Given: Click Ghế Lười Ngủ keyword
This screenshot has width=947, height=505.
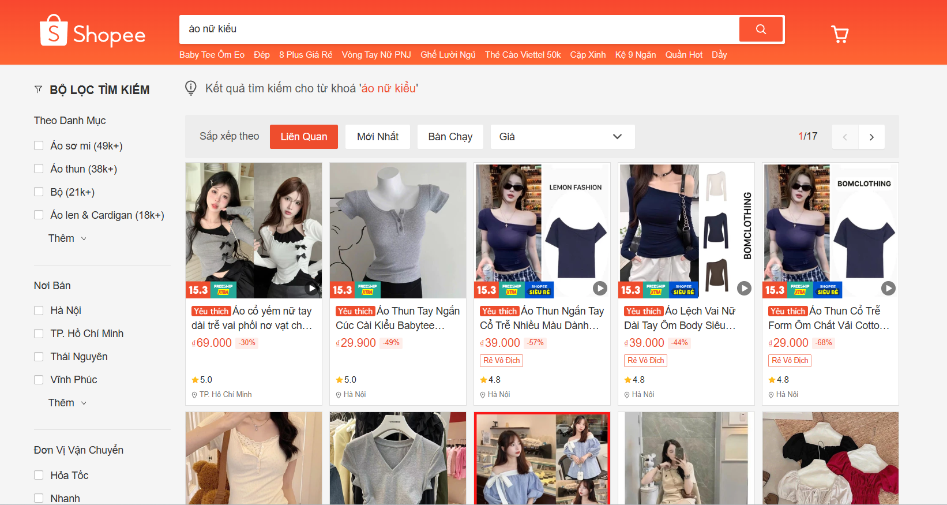Looking at the screenshot, I should coord(448,55).
